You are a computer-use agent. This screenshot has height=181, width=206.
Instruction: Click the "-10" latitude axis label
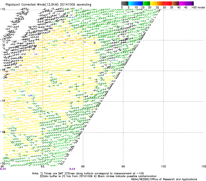point(3,9)
